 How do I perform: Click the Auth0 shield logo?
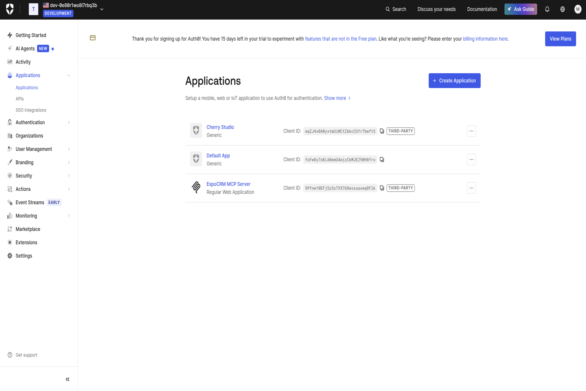(x=10, y=9)
